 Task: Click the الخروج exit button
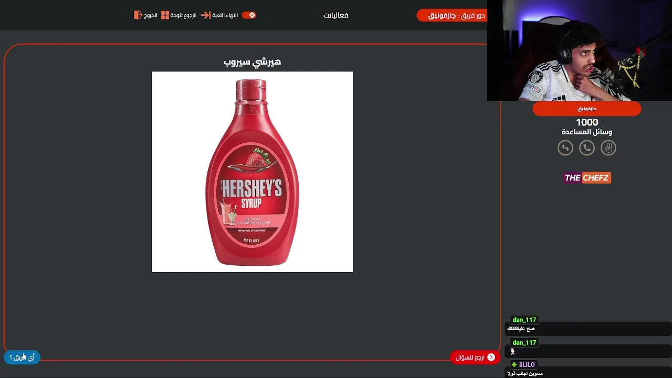pos(145,15)
